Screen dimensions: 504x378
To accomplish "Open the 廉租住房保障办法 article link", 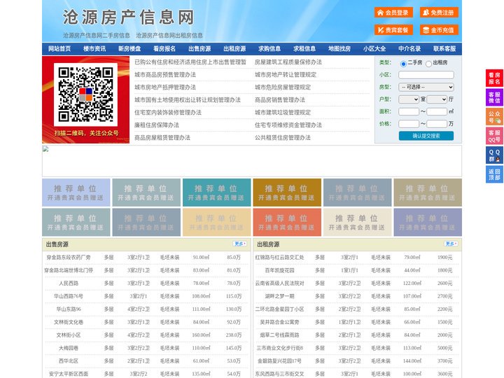I will pos(157,125).
